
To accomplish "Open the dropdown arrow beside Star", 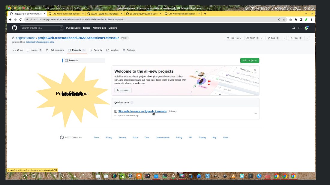I will coord(307,38).
